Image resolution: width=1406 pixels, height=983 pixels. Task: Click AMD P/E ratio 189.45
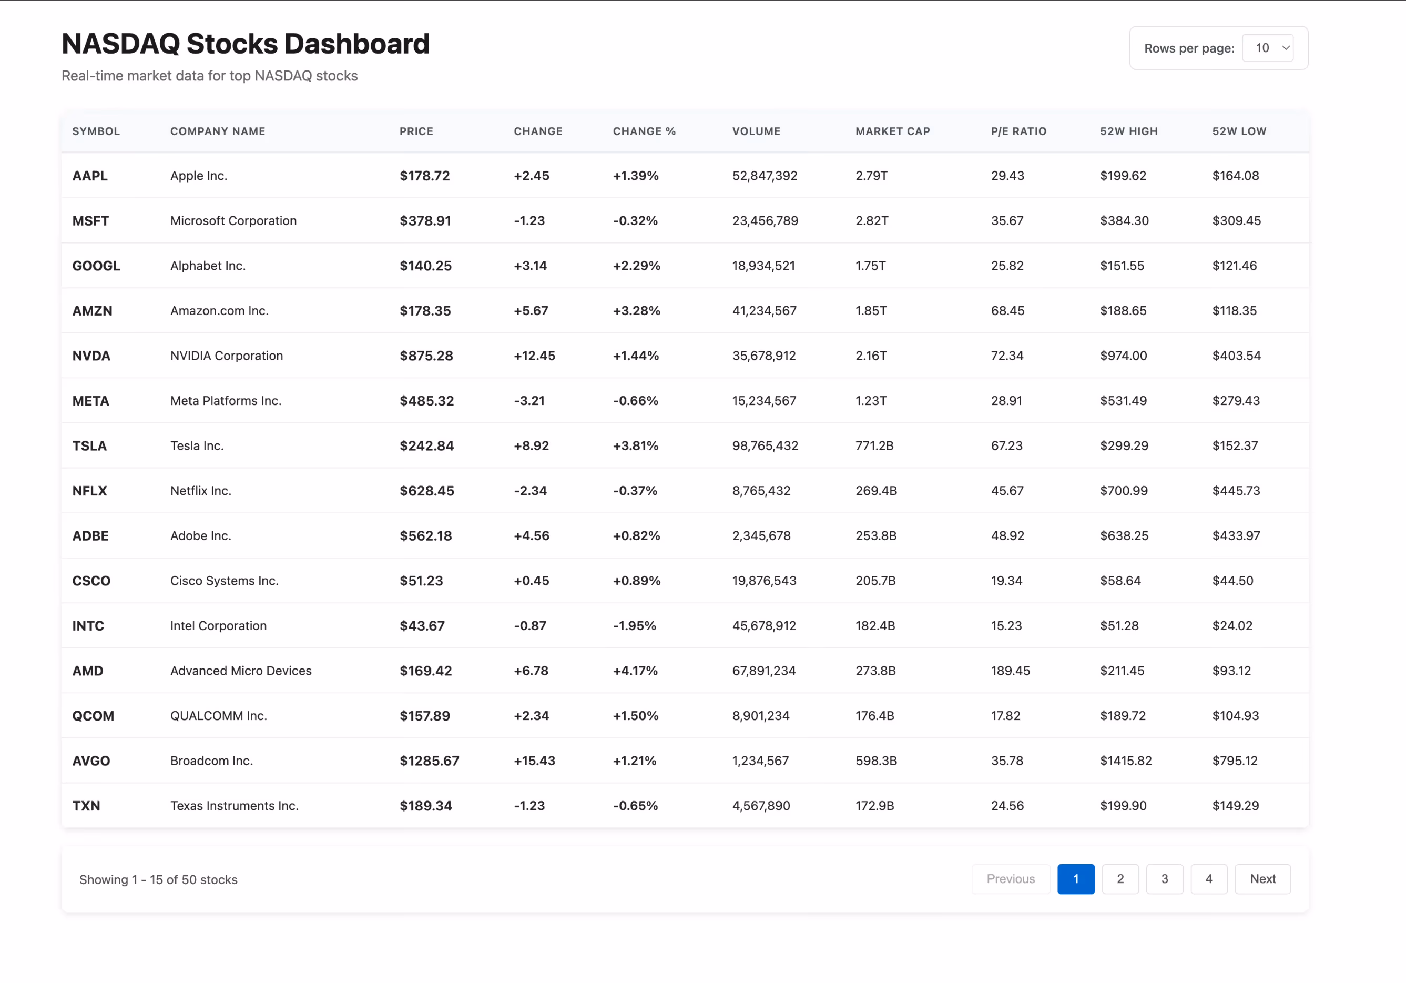(x=1011, y=671)
